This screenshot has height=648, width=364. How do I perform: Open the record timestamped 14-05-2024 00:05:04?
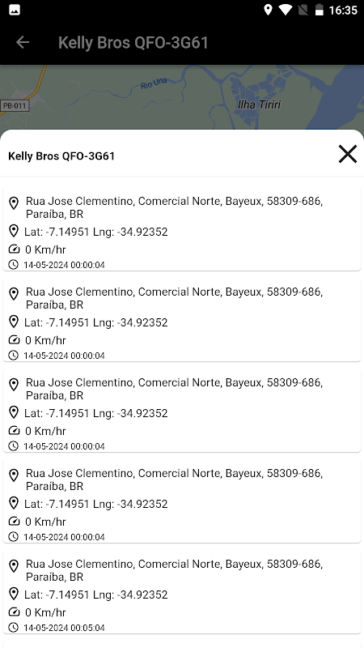182,591
